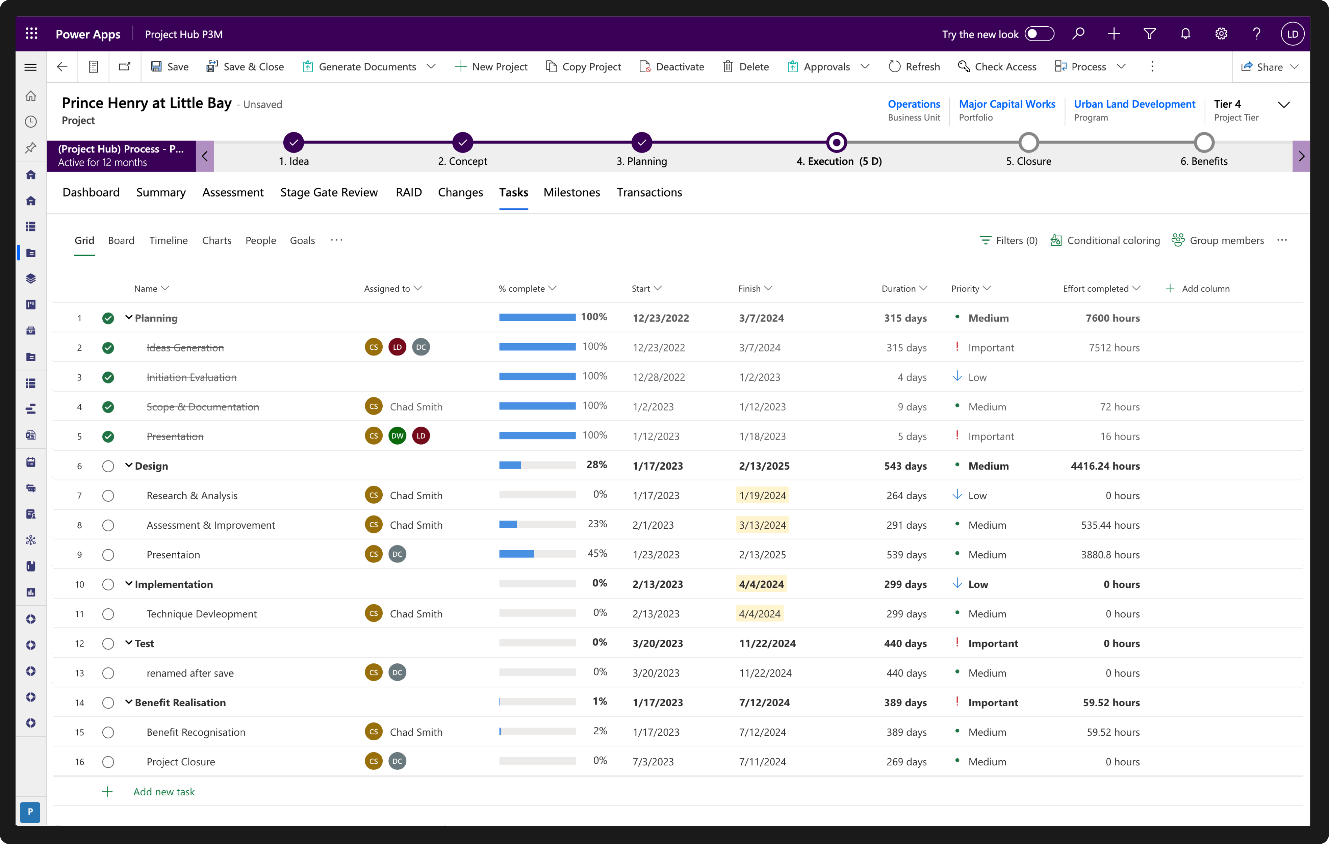This screenshot has height=844, width=1329.
Task: Click the Refresh icon in command bar
Action: point(894,67)
